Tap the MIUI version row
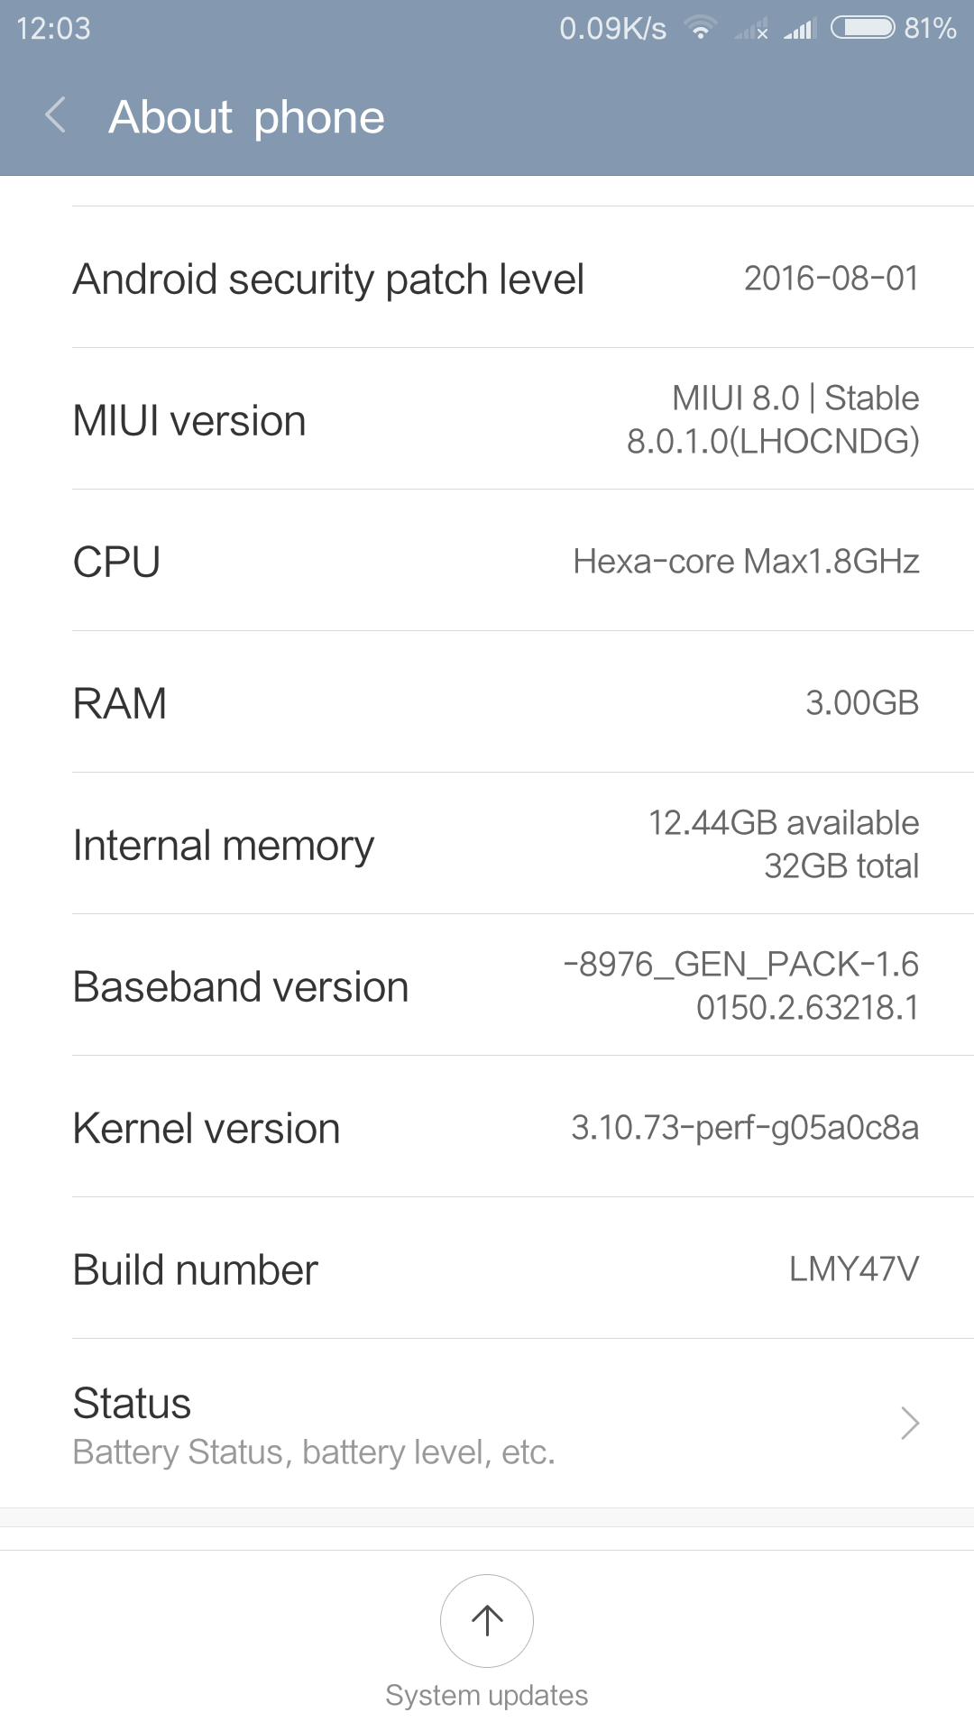This screenshot has height=1731, width=974. (487, 419)
